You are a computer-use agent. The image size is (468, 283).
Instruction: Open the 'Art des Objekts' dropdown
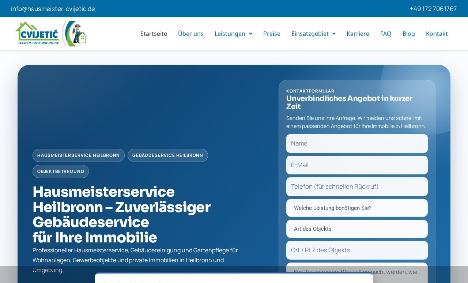(357, 229)
